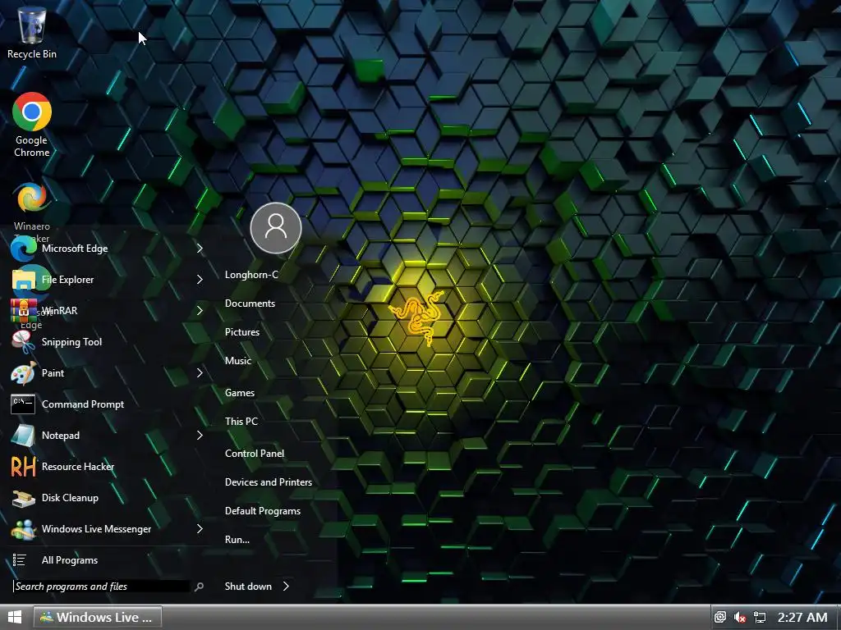Click the File Explorer folder icon
This screenshot has height=630, width=841.
click(x=24, y=280)
